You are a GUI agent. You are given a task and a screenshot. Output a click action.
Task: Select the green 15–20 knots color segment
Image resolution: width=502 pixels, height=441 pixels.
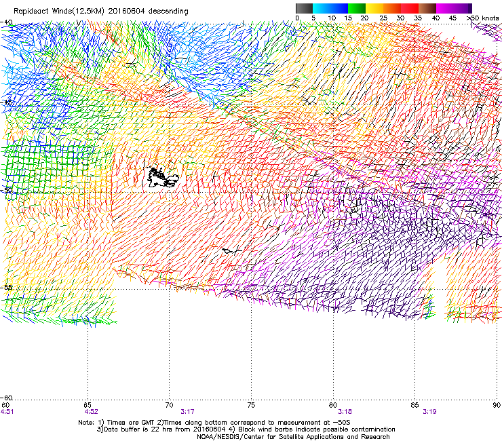(x=357, y=8)
